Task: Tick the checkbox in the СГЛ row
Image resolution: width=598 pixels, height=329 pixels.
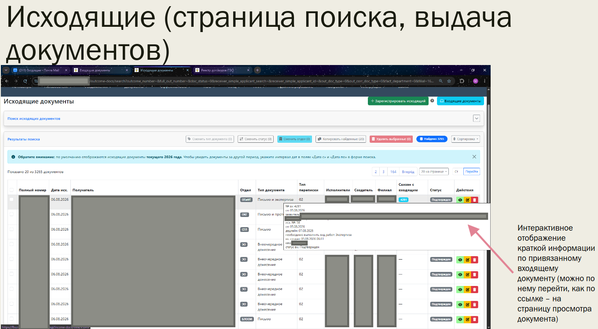Action: coord(11,229)
